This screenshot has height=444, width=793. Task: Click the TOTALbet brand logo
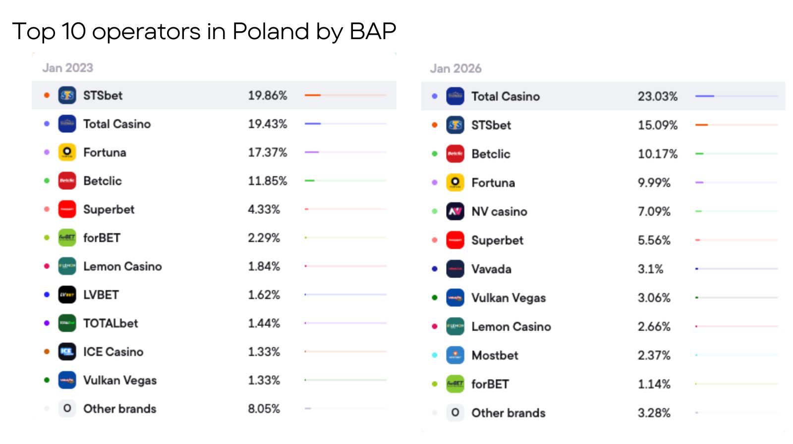pos(67,323)
